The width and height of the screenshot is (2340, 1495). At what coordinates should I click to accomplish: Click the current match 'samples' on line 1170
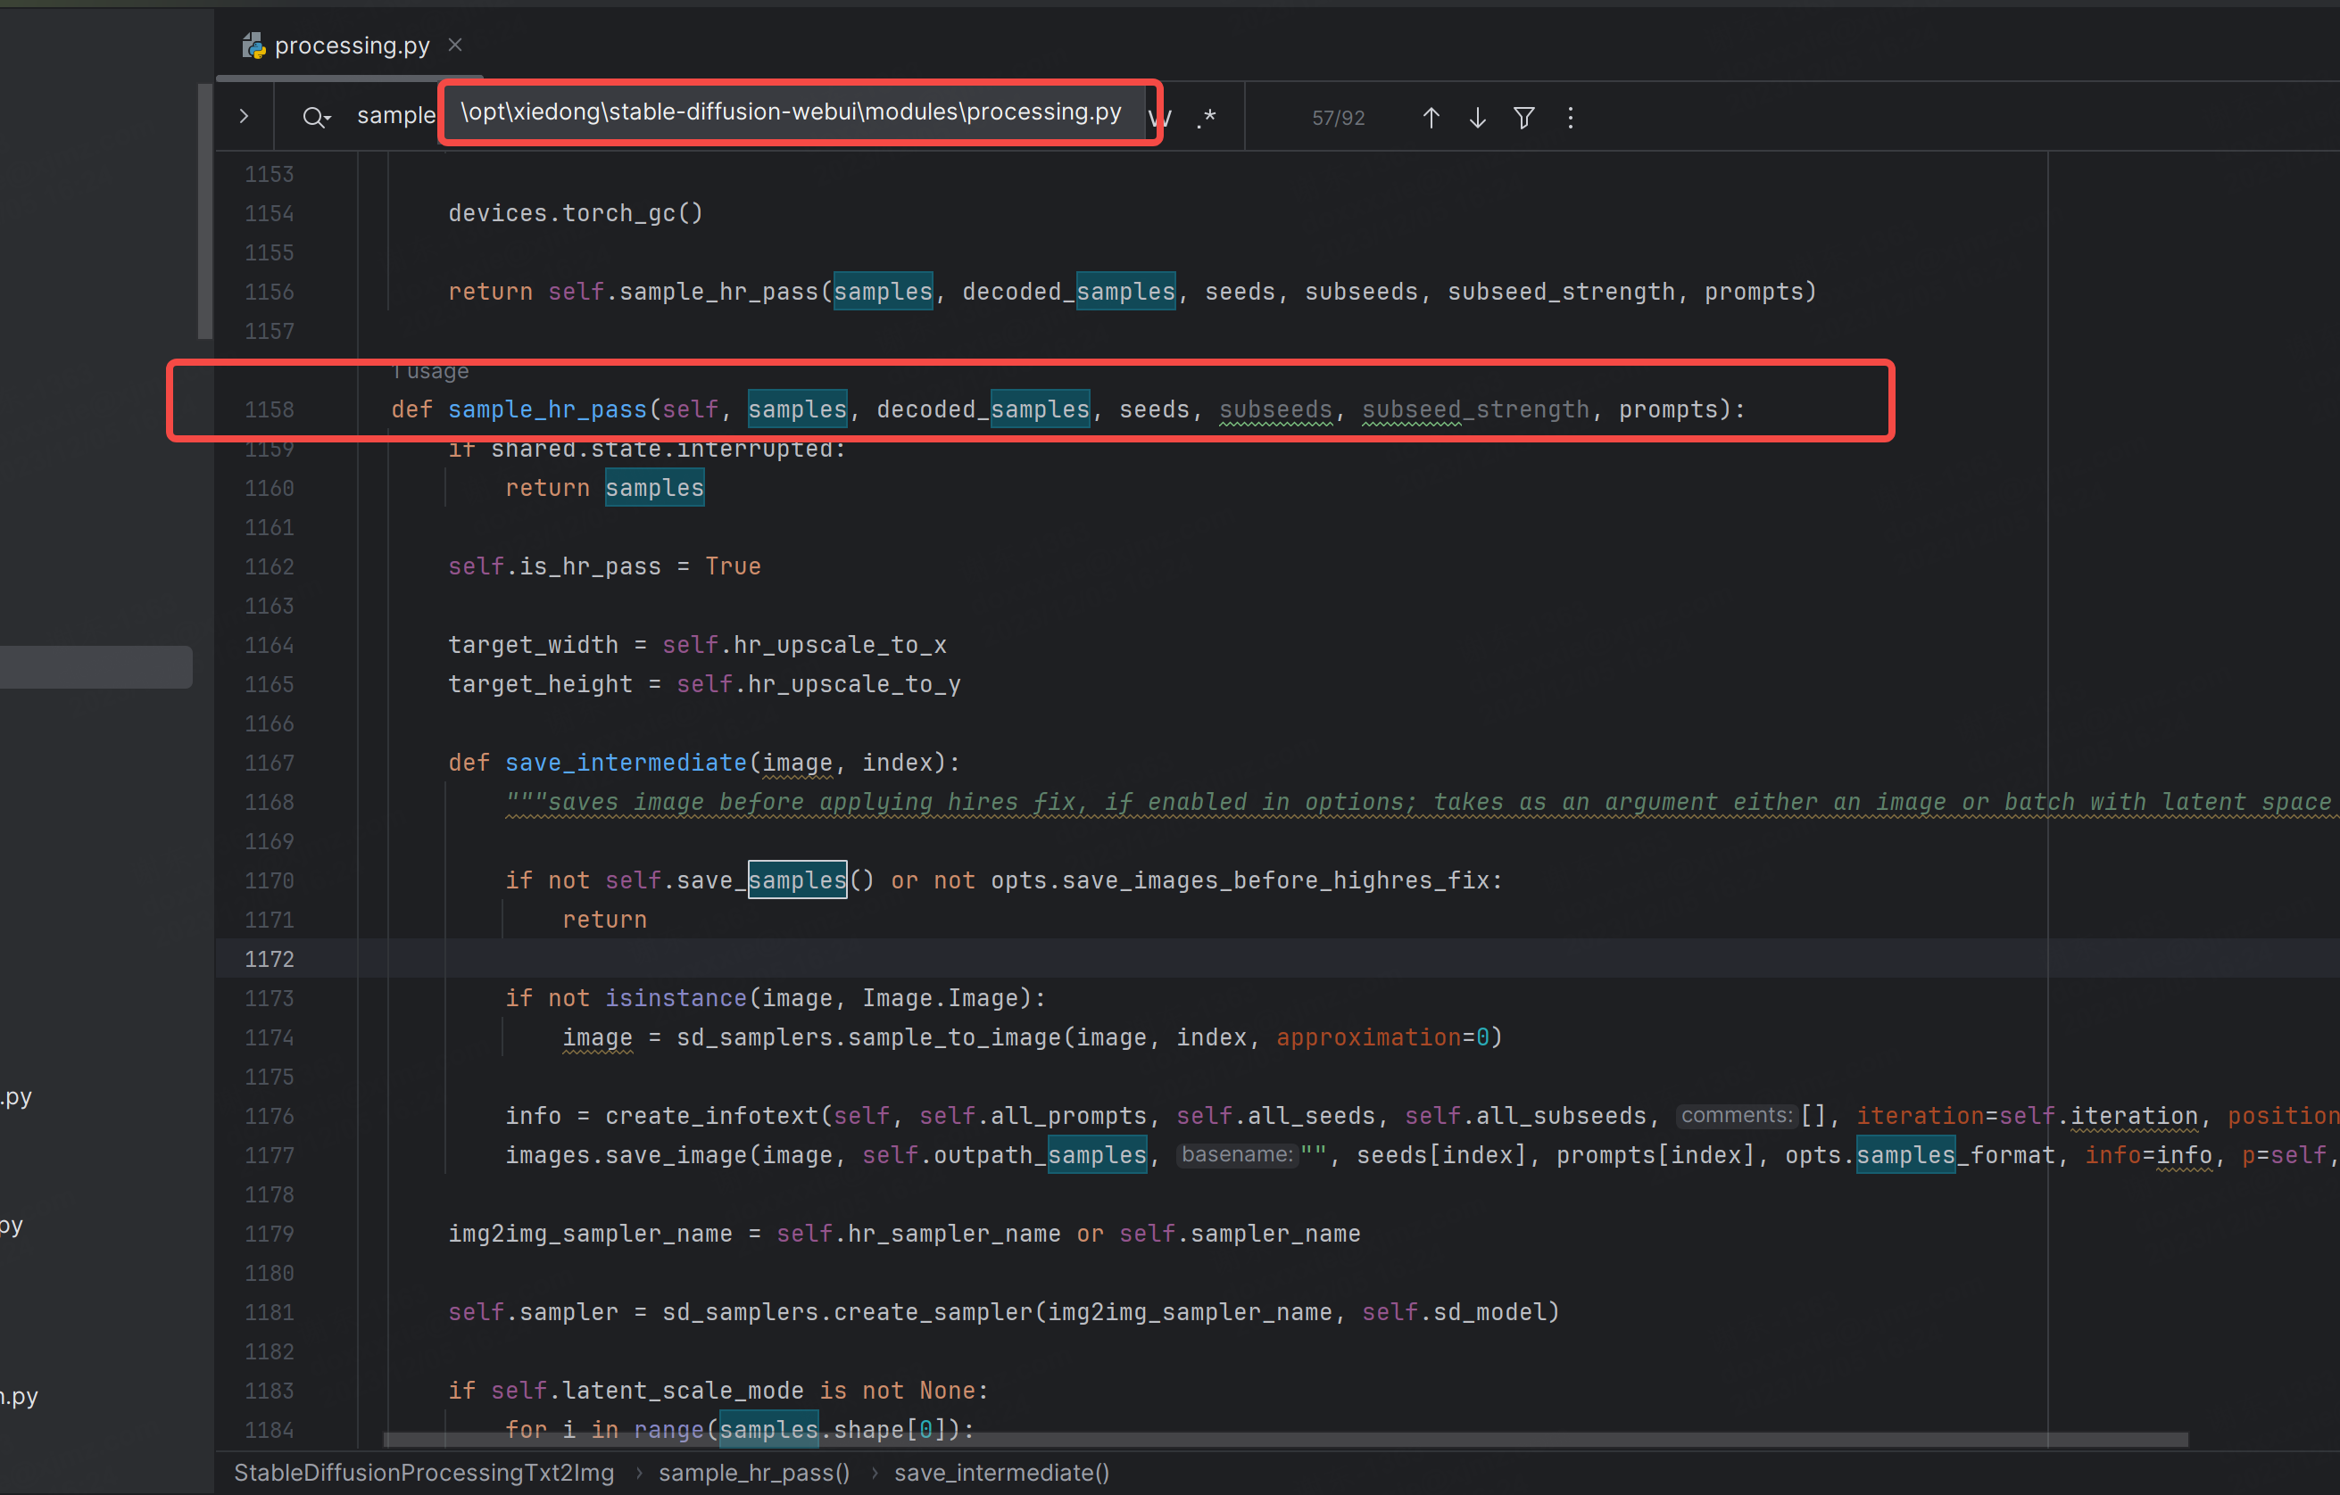[797, 880]
